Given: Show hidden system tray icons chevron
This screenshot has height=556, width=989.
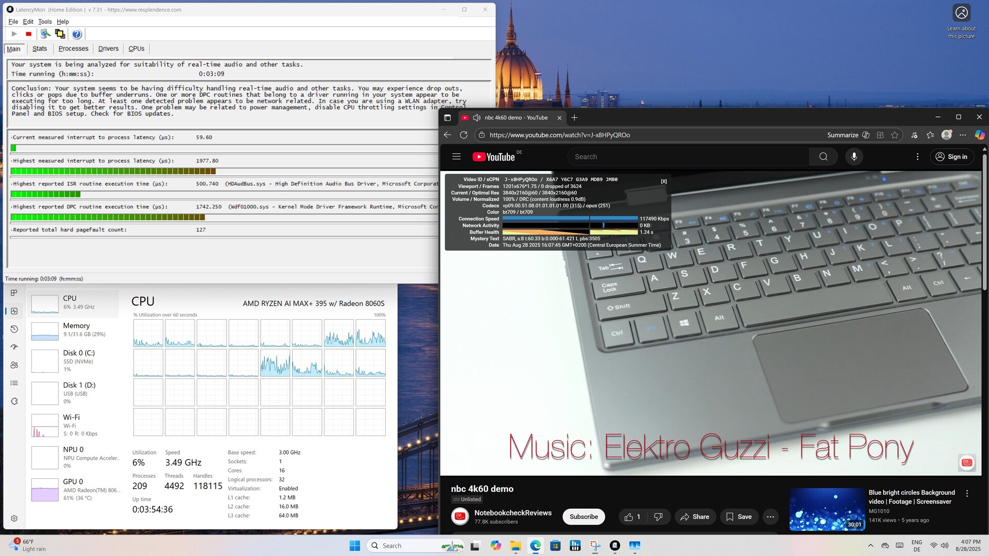Looking at the screenshot, I should pyautogui.click(x=871, y=546).
